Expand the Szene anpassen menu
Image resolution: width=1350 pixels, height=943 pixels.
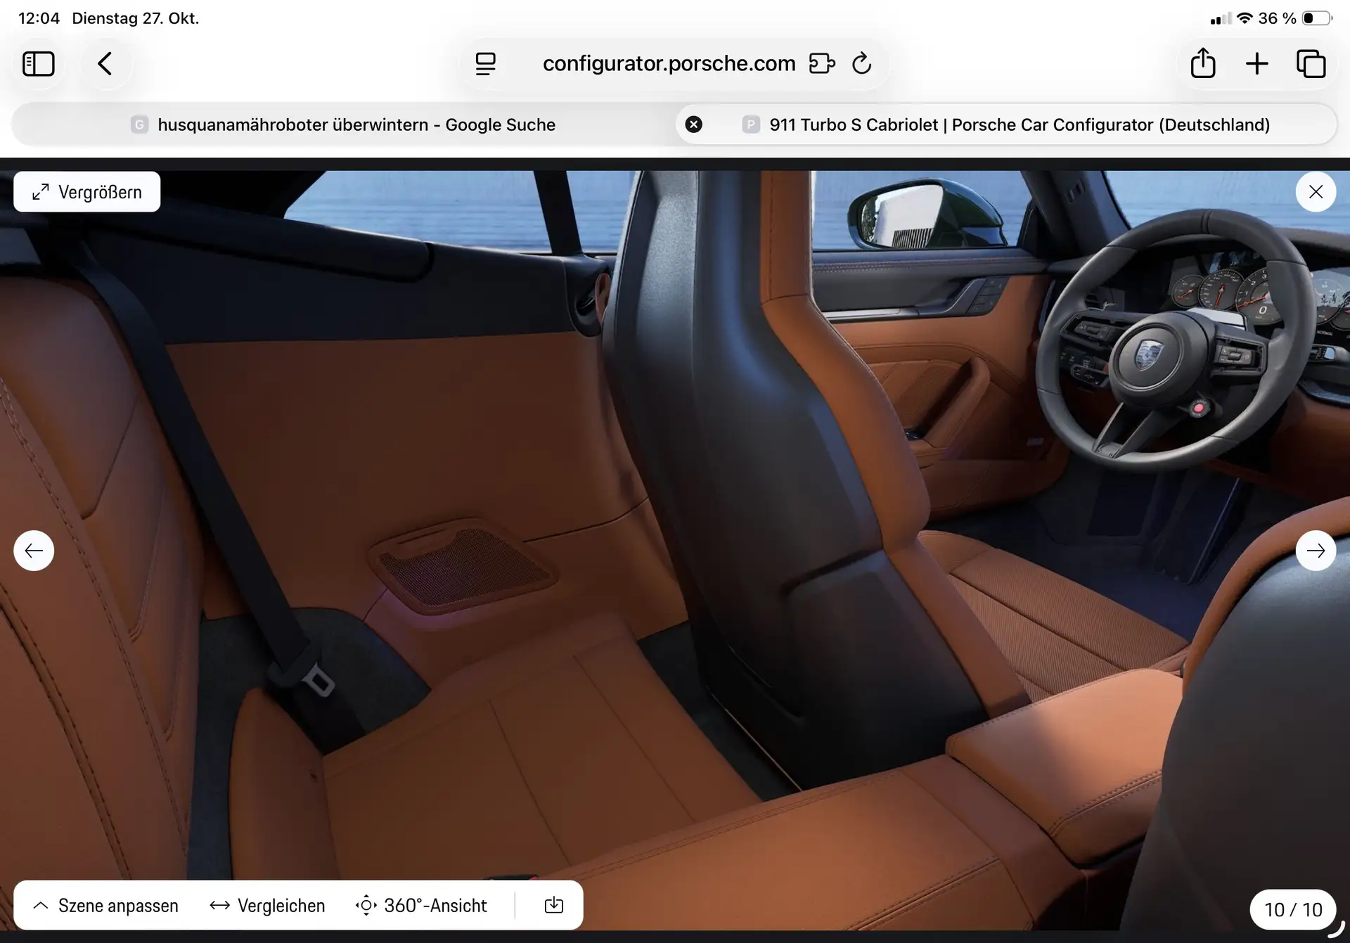coord(105,906)
